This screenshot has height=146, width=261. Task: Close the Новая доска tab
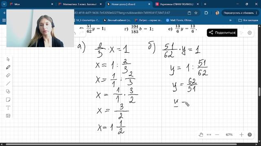pos(149,4)
